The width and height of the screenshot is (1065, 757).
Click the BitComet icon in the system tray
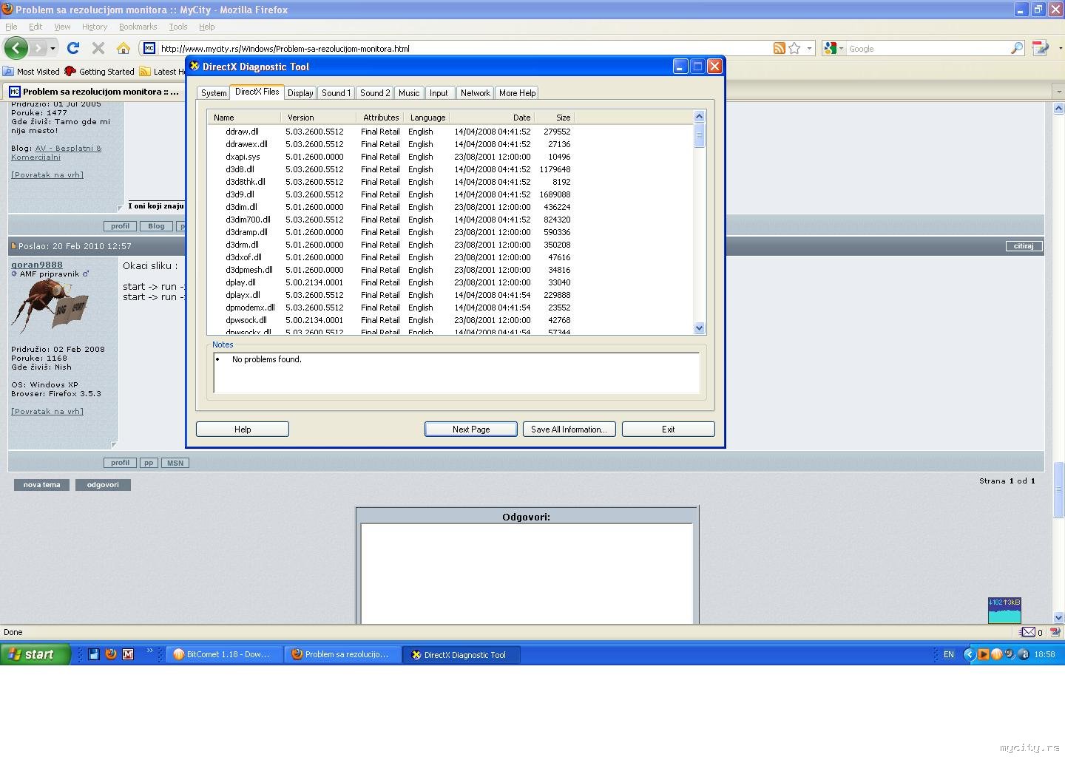996,654
